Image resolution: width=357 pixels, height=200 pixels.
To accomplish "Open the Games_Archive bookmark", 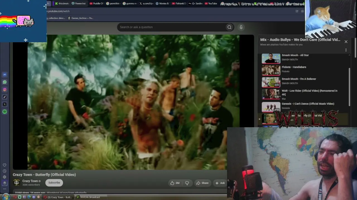I will [x=80, y=18].
